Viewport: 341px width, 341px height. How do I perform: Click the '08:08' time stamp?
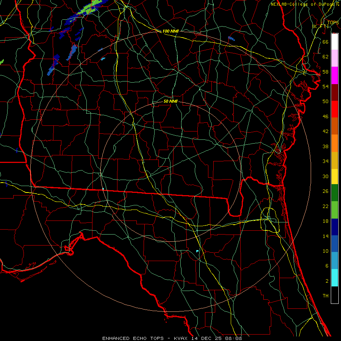pyautogui.click(x=233, y=338)
